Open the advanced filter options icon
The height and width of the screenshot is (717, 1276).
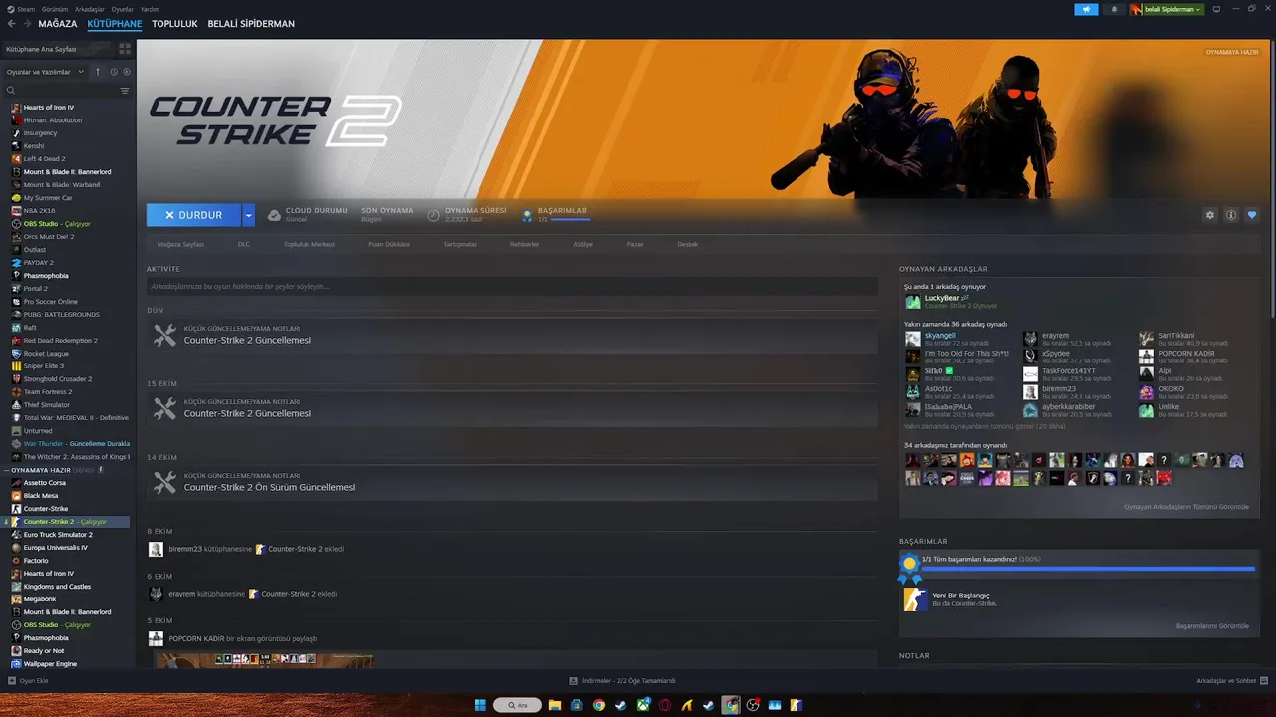pyautogui.click(x=125, y=91)
